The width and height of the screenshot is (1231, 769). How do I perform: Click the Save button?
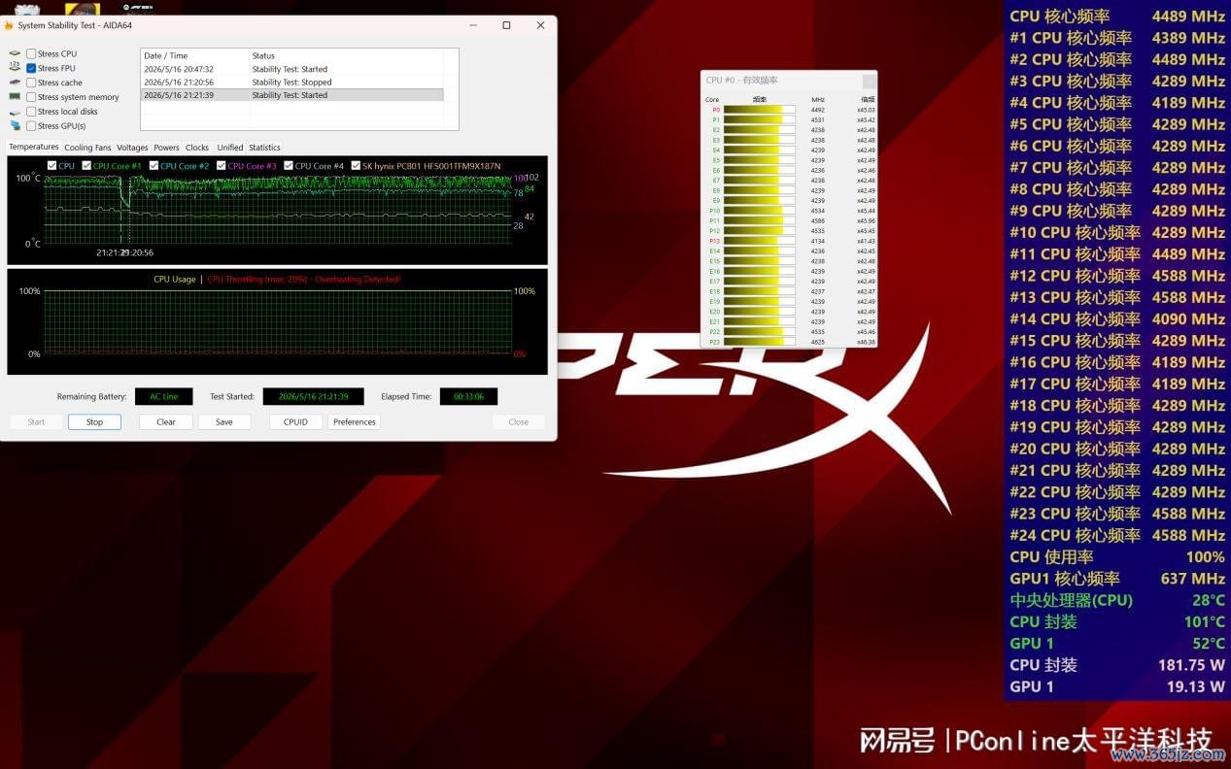[x=224, y=422]
